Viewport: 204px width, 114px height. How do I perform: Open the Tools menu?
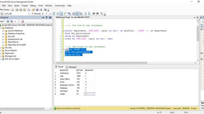point(40,6)
